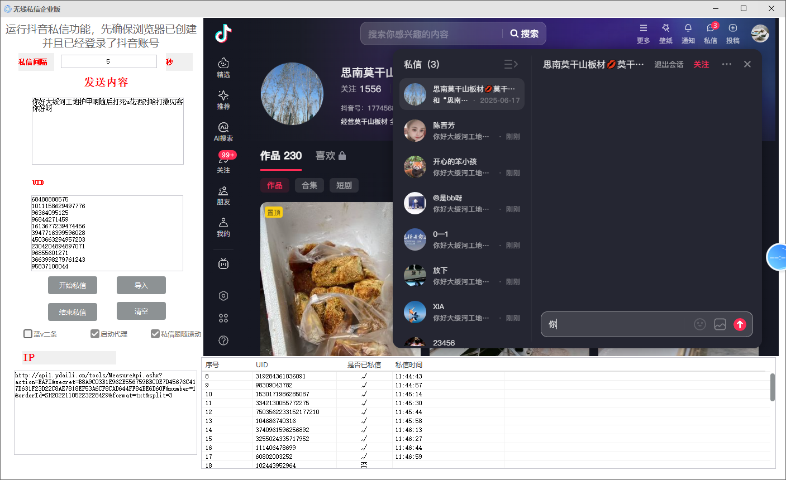Click the 开始私信 button

pos(73,285)
